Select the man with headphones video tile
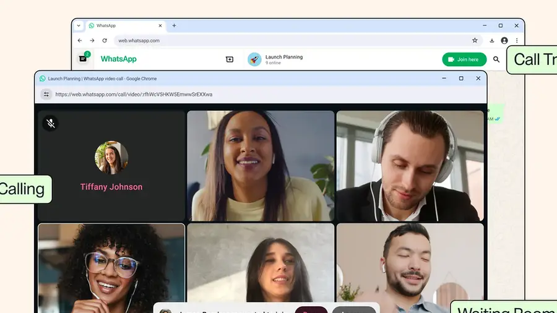 point(410,166)
